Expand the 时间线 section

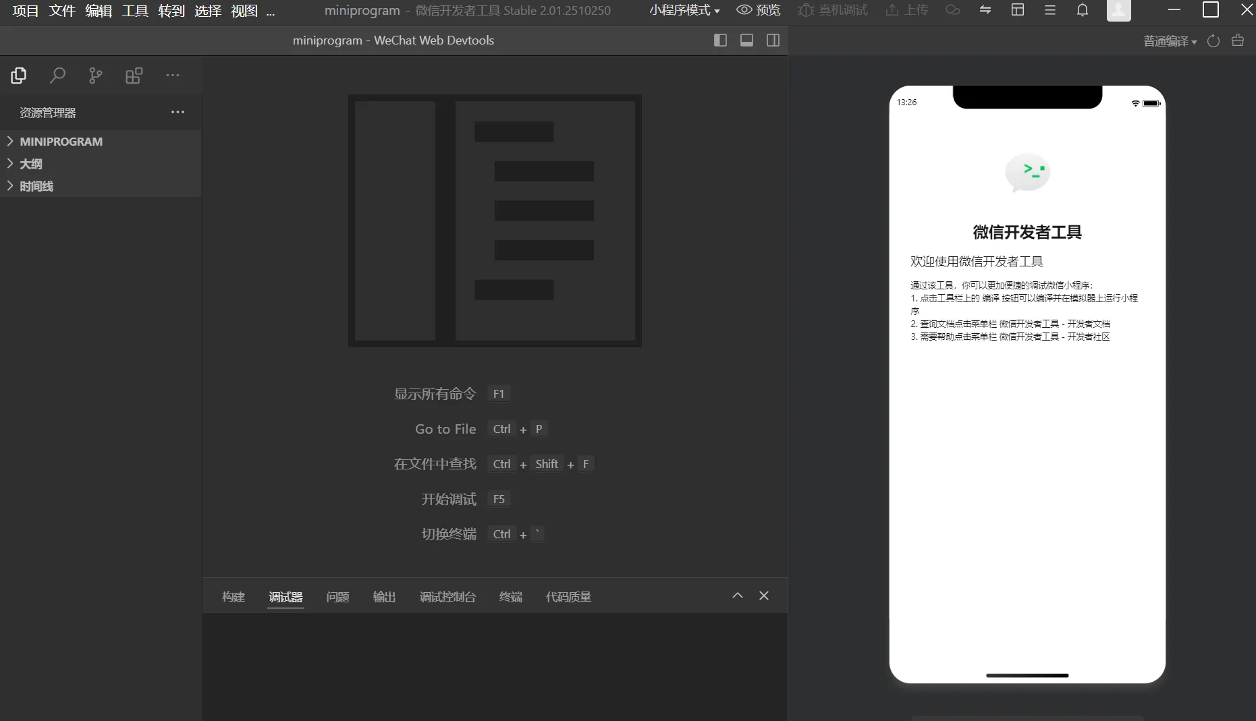37,186
